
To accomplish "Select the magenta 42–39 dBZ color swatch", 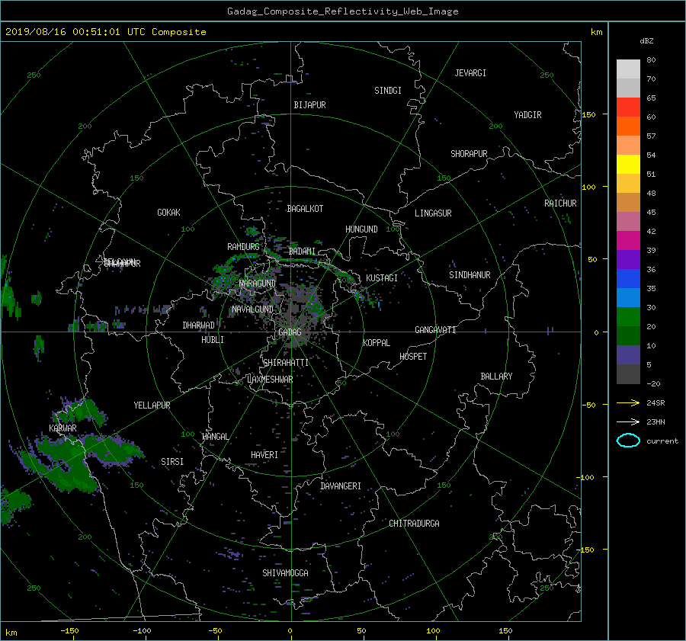I will (628, 241).
